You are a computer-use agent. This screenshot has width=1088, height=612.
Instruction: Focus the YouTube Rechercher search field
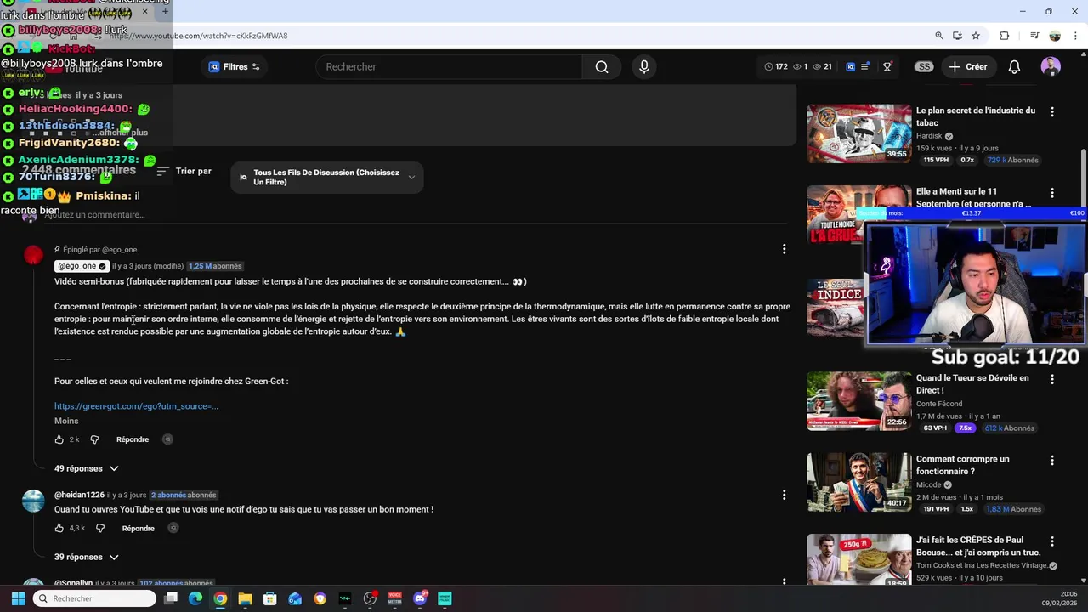[x=449, y=67]
